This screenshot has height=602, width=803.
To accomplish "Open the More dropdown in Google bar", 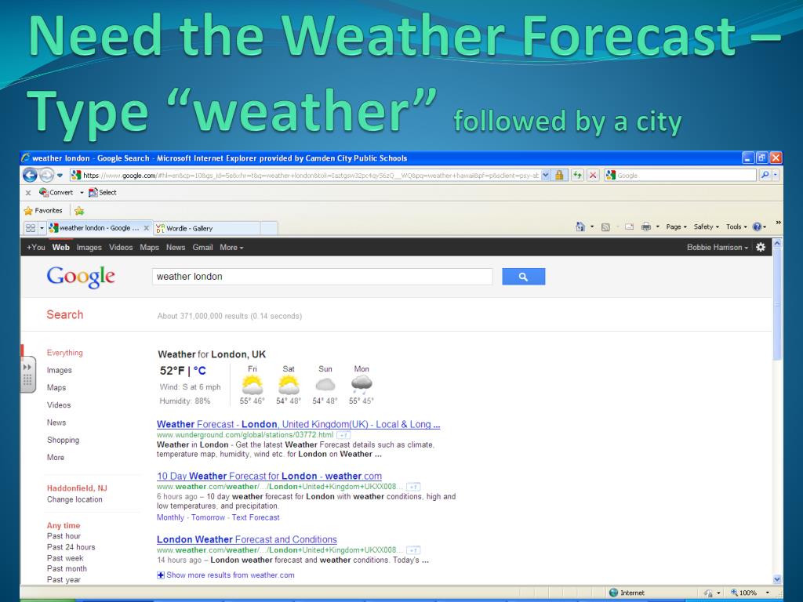I will click(231, 247).
